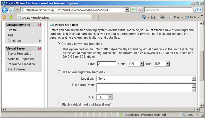This screenshot has width=205, height=118.
Task: Click the address bar URL field
Action: [75, 10]
